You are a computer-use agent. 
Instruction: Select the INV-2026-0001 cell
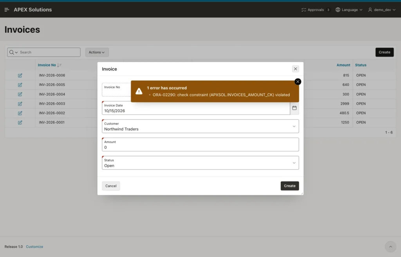point(52,122)
